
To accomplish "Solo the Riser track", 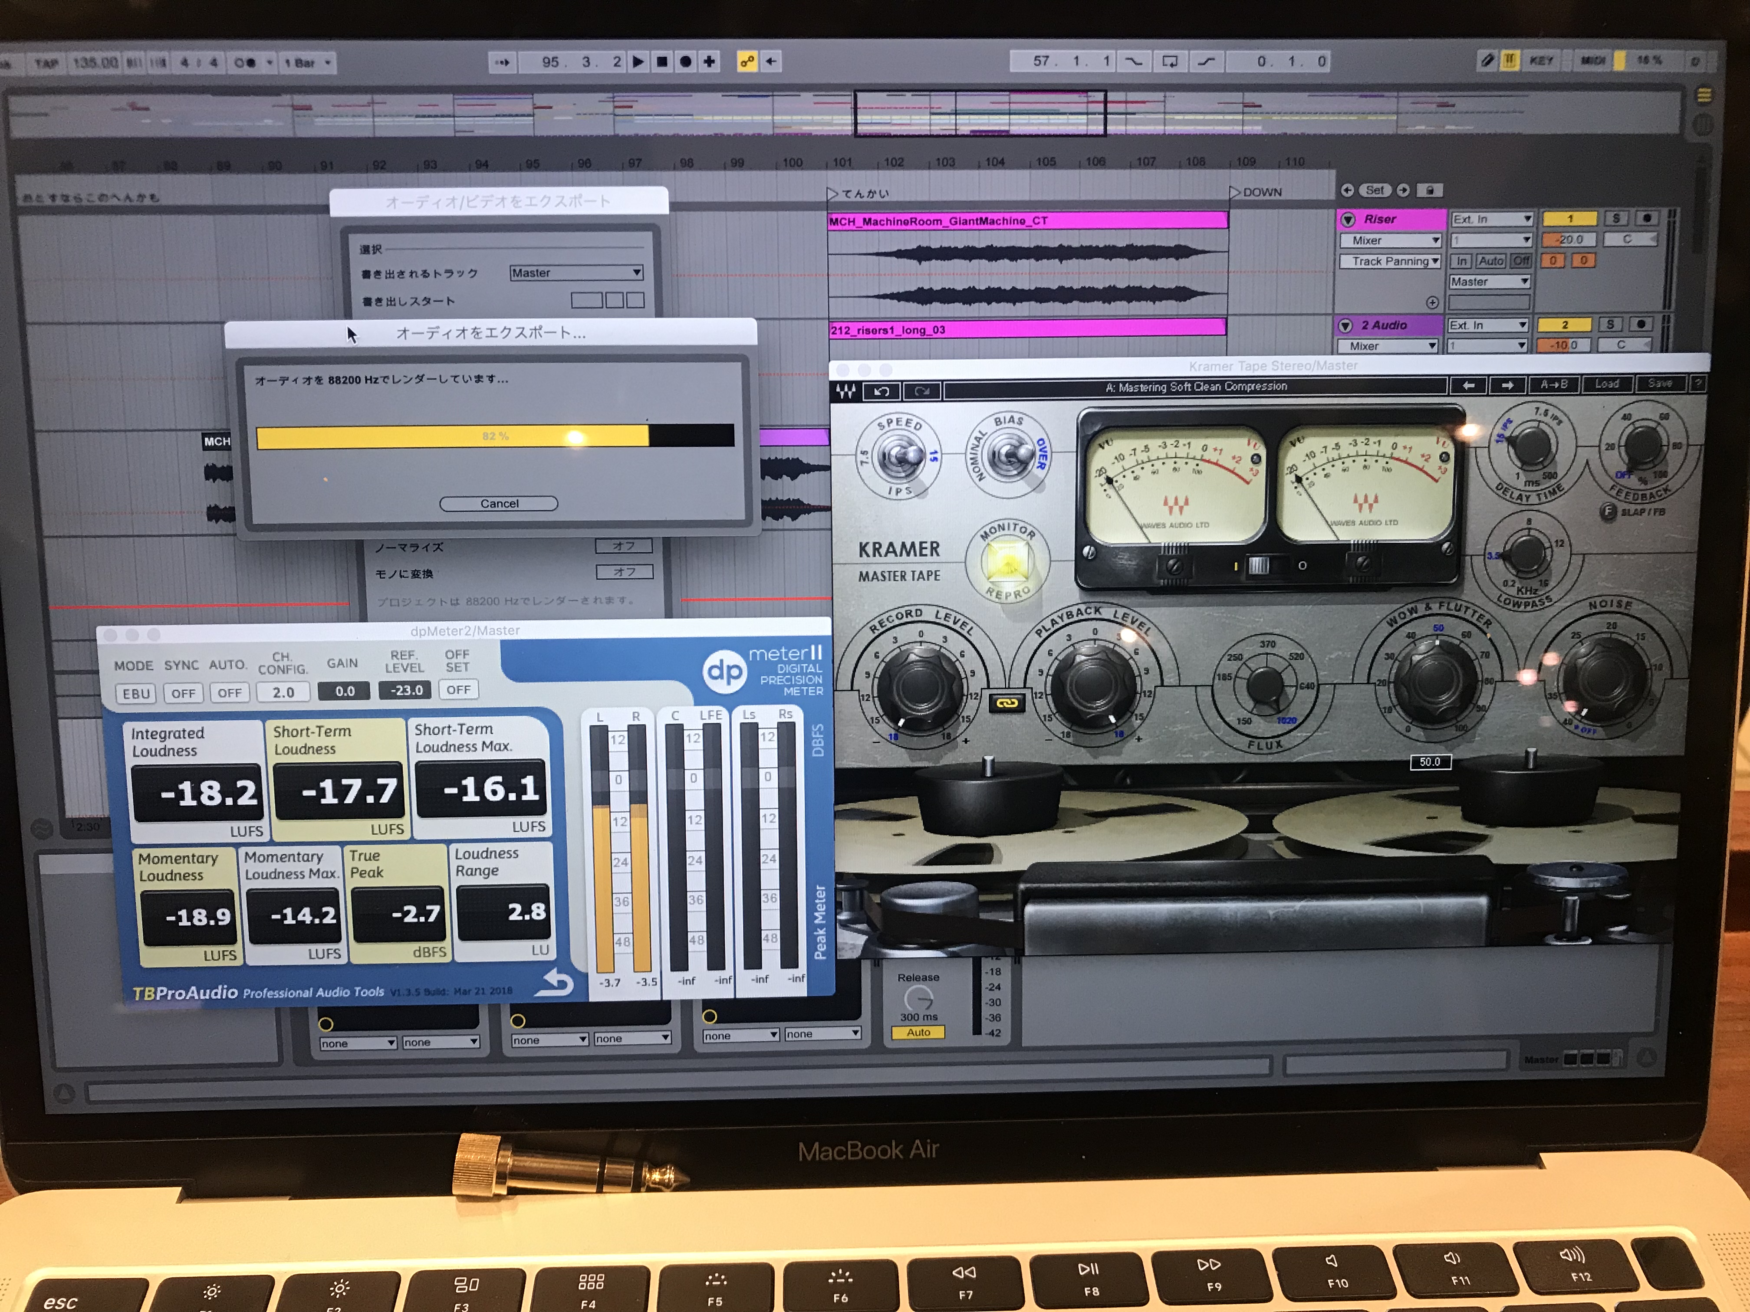I will (1616, 217).
